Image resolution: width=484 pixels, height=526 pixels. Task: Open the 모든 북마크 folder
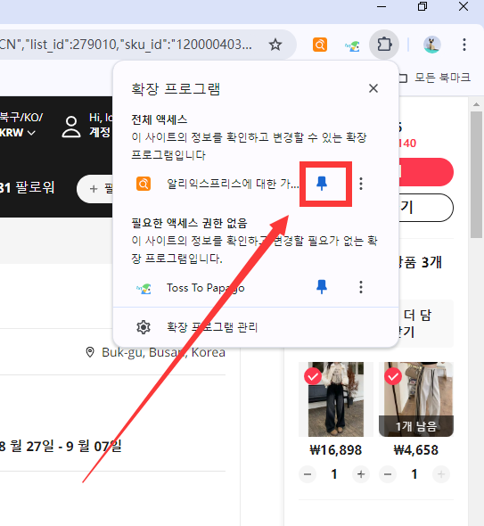[435, 78]
